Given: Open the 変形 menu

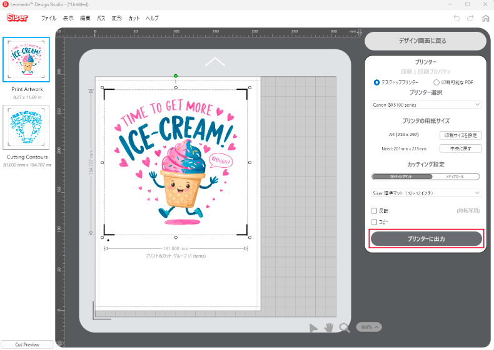Looking at the screenshot, I should pos(116,18).
